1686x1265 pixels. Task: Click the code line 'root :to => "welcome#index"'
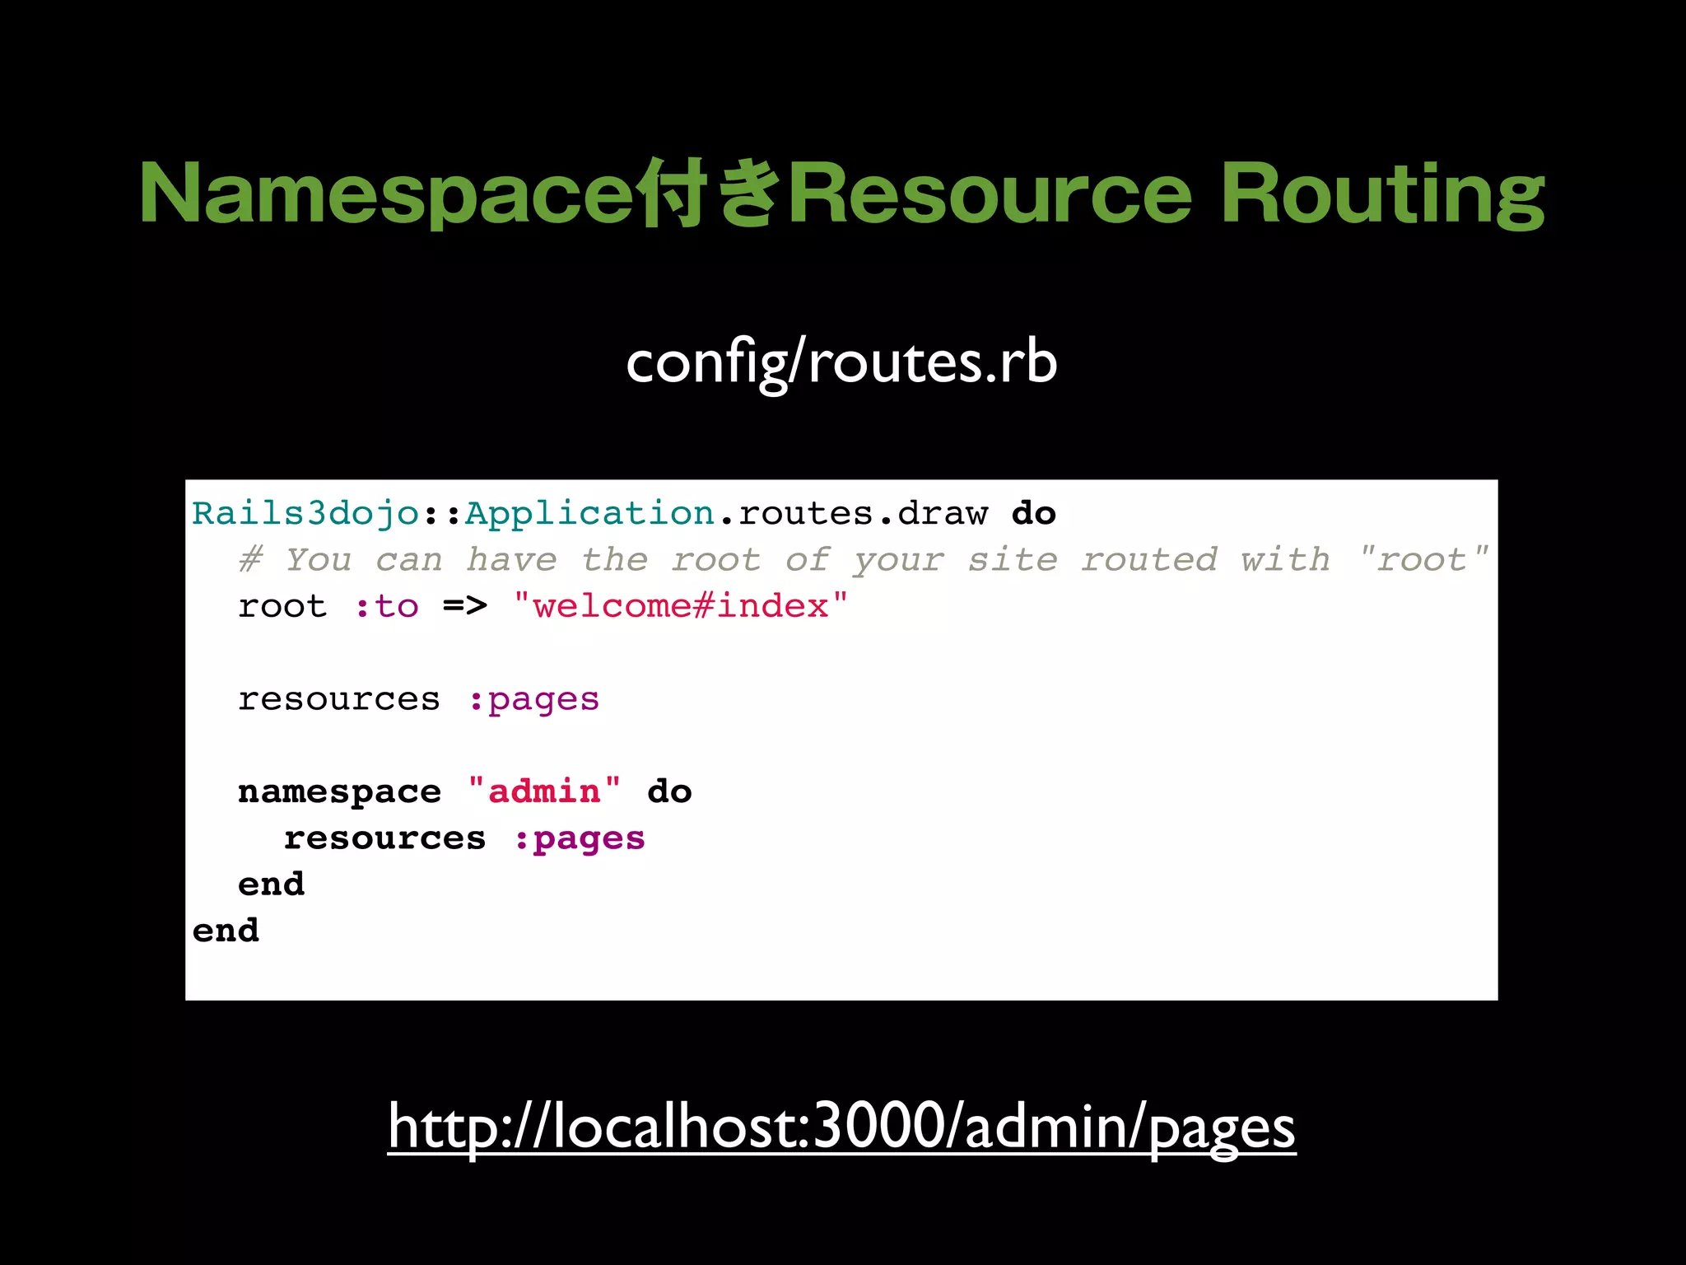[543, 606]
